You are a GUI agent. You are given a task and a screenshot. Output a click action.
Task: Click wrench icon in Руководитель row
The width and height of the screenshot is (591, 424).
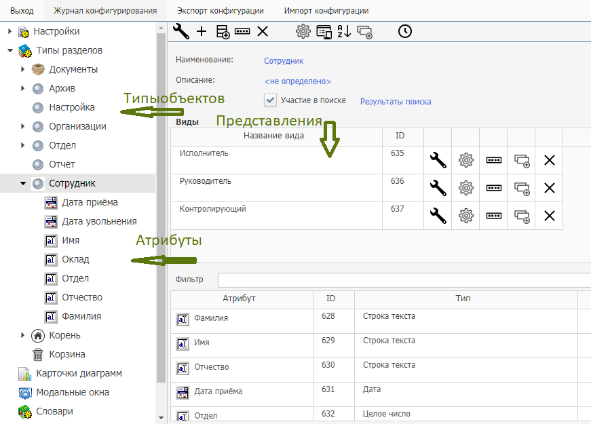click(438, 188)
